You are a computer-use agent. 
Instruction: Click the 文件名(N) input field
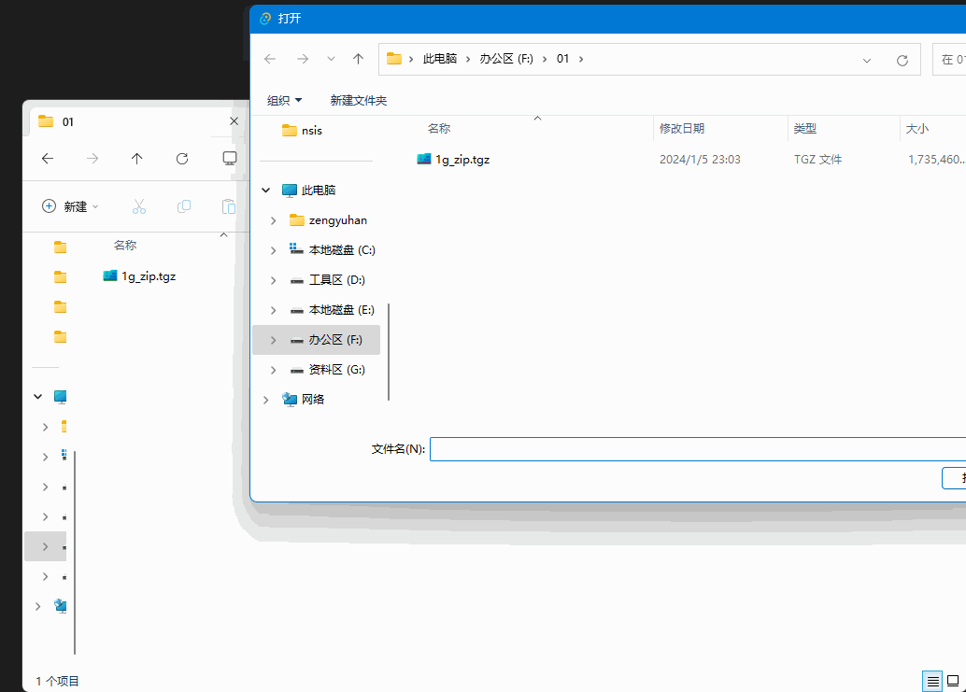pos(697,449)
